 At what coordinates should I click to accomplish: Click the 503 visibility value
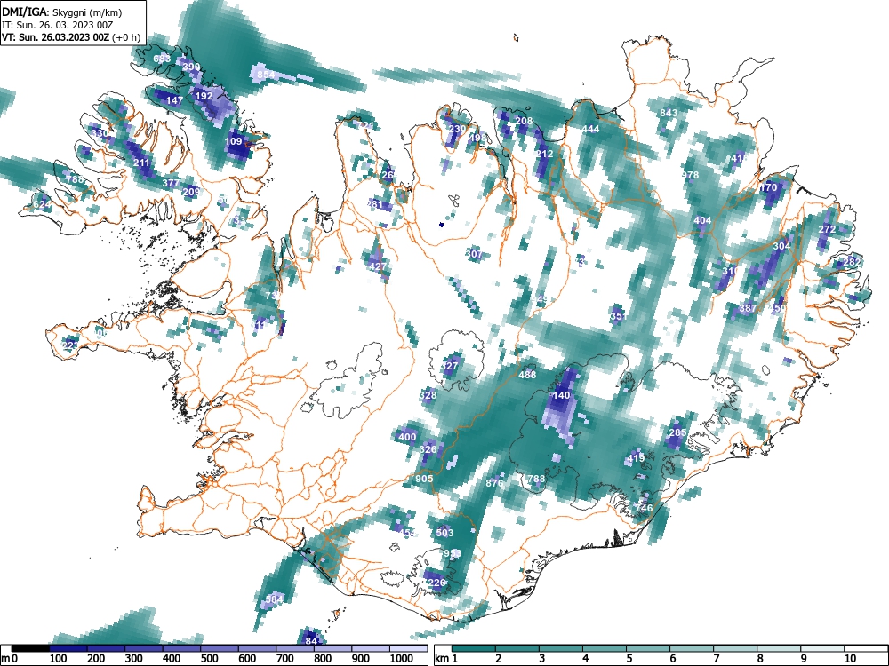pyautogui.click(x=445, y=533)
